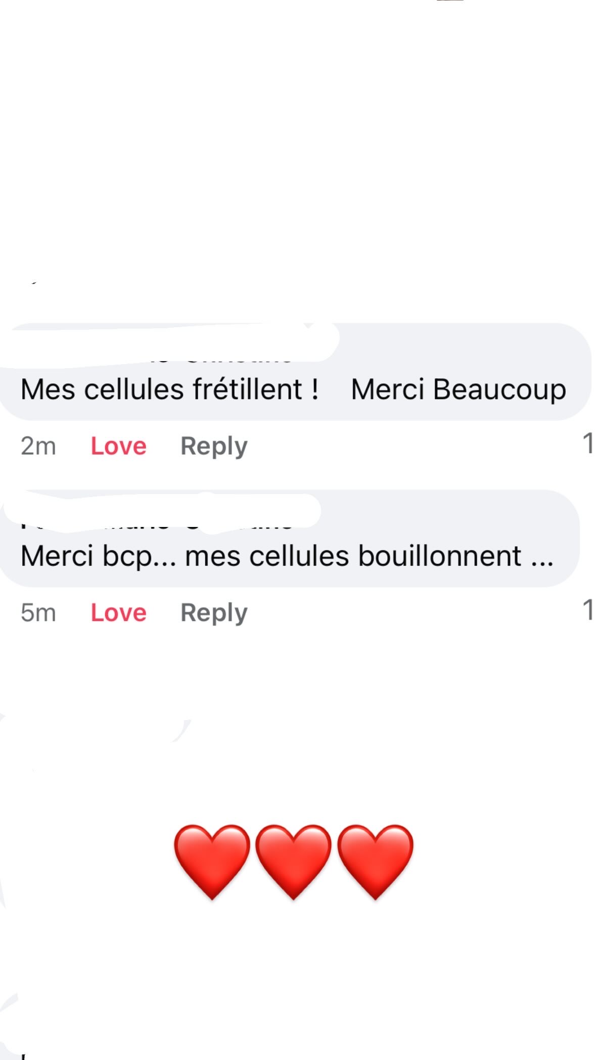Click the word 'frétillent' in the first comment
The image size is (596, 1060).
point(247,389)
